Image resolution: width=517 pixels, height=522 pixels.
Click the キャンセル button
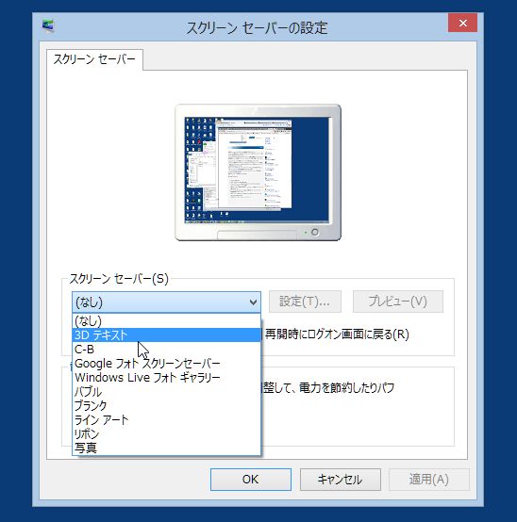tap(340, 480)
